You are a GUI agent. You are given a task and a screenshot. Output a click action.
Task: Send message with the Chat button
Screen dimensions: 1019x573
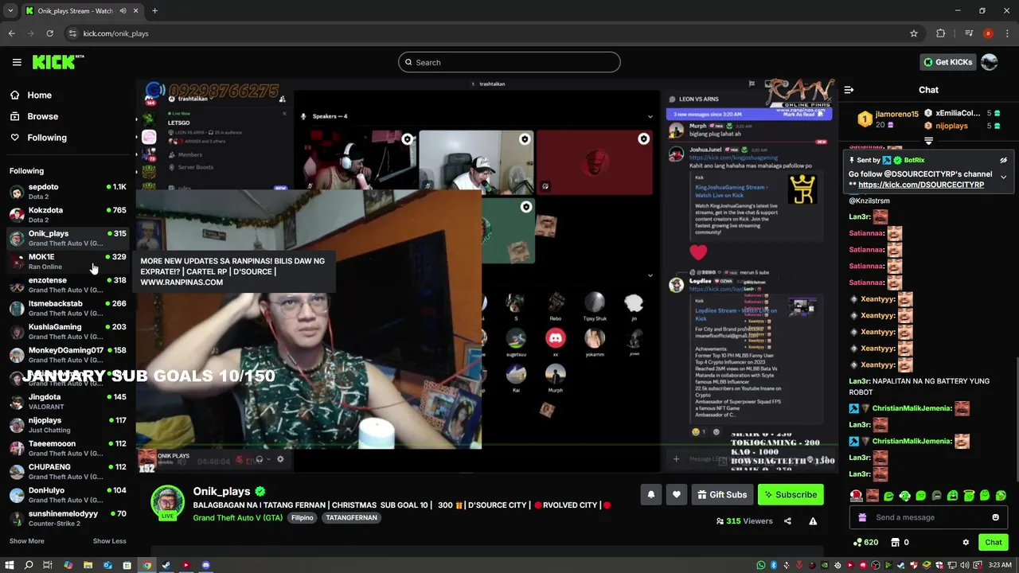pos(993,543)
